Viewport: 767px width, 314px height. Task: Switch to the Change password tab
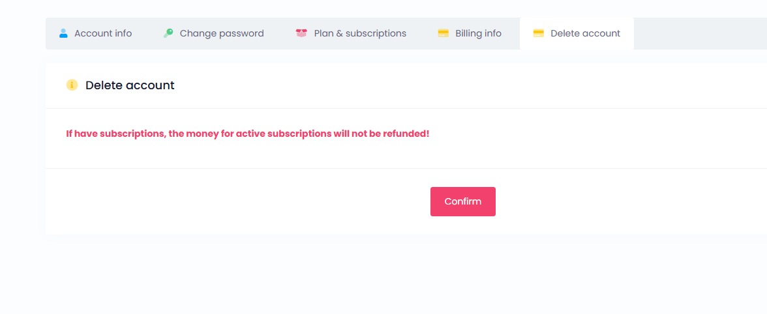point(213,33)
